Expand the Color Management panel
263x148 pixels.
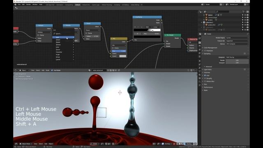(210, 48)
